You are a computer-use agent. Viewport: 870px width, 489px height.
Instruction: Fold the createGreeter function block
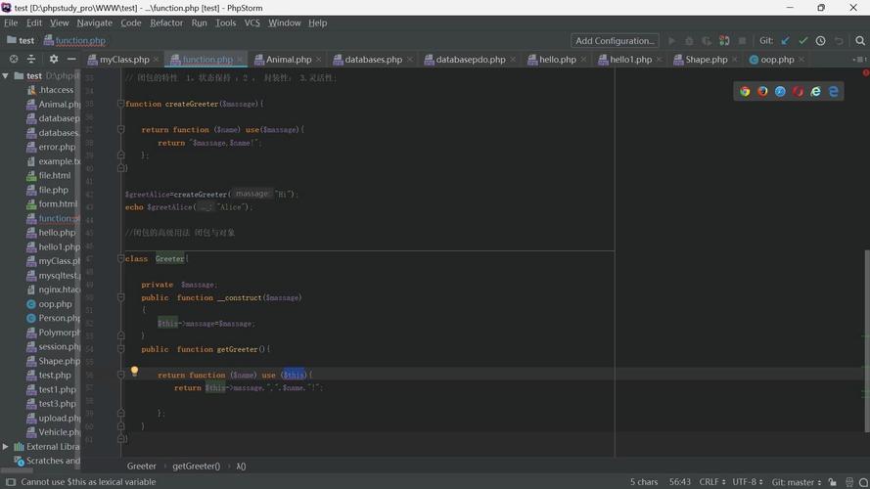pos(120,104)
